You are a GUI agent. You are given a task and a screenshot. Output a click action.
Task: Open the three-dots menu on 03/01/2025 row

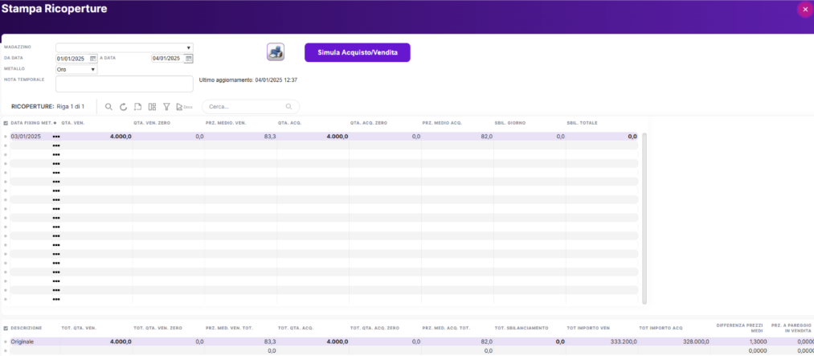tap(56, 137)
